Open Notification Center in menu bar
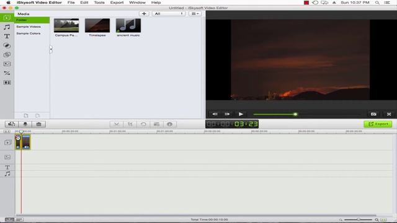 tap(387, 2)
